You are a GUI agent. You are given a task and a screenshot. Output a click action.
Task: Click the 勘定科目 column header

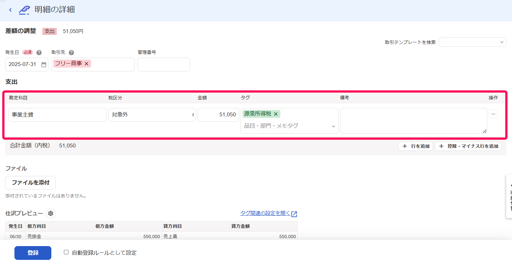click(18, 98)
